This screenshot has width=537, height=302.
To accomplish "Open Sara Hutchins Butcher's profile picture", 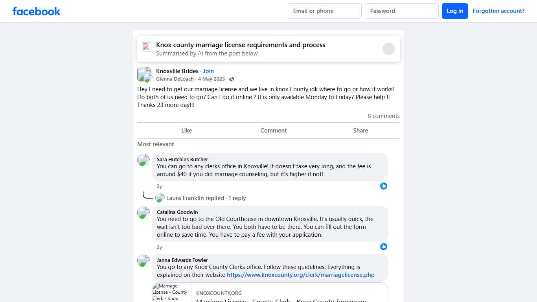I will (x=143, y=160).
